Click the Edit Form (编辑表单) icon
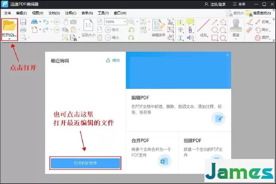 159,28
